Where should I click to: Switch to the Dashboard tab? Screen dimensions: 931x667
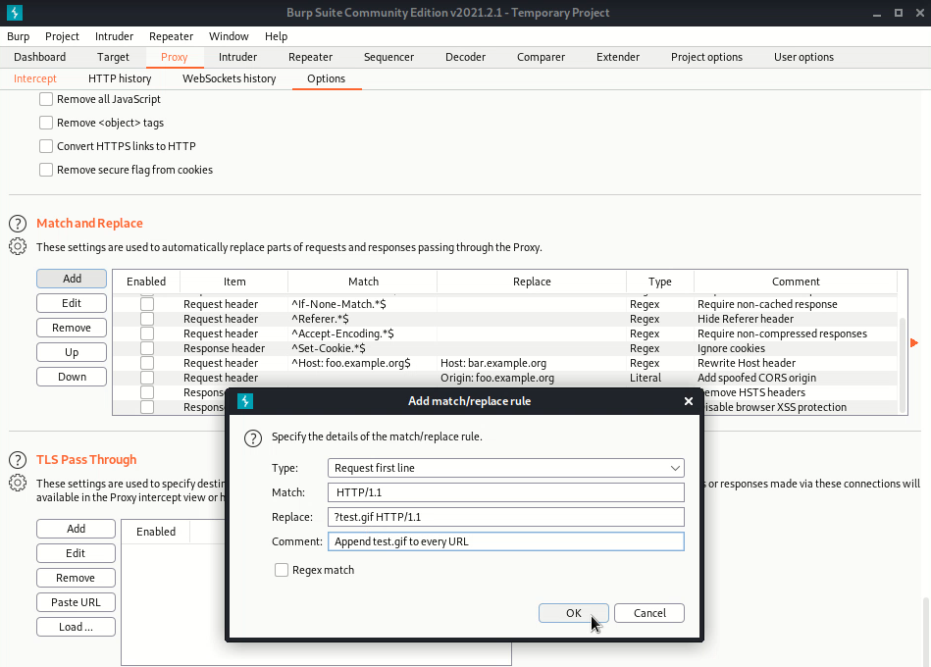coord(40,57)
